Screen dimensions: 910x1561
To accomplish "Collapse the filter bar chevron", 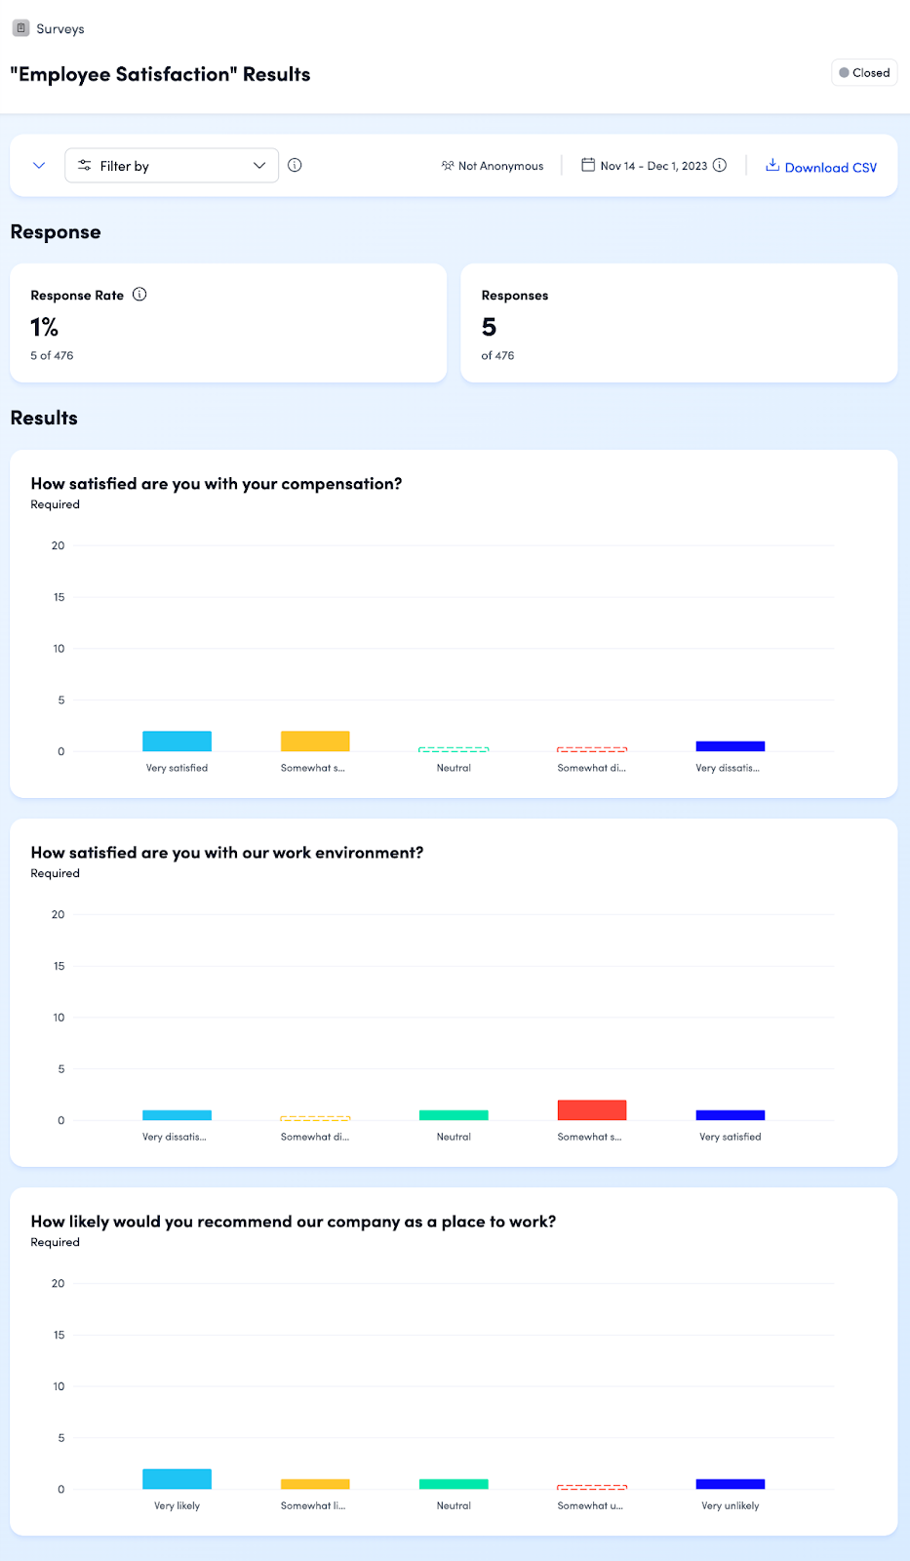I will click(x=39, y=166).
